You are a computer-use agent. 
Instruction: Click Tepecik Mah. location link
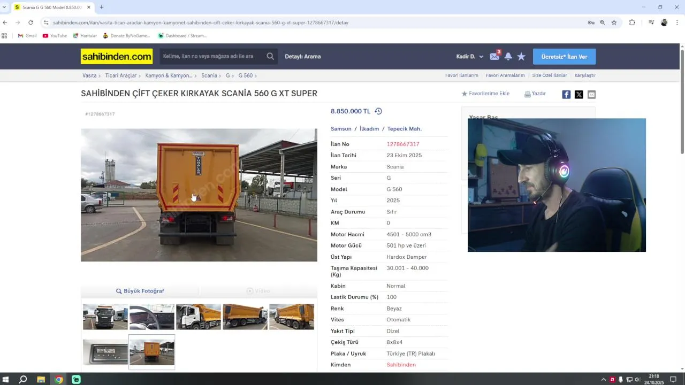(405, 129)
